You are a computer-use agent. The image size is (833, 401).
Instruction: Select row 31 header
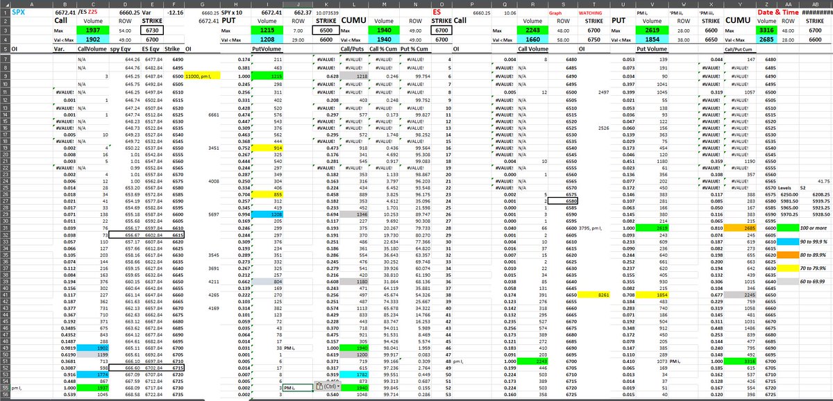[4, 228]
